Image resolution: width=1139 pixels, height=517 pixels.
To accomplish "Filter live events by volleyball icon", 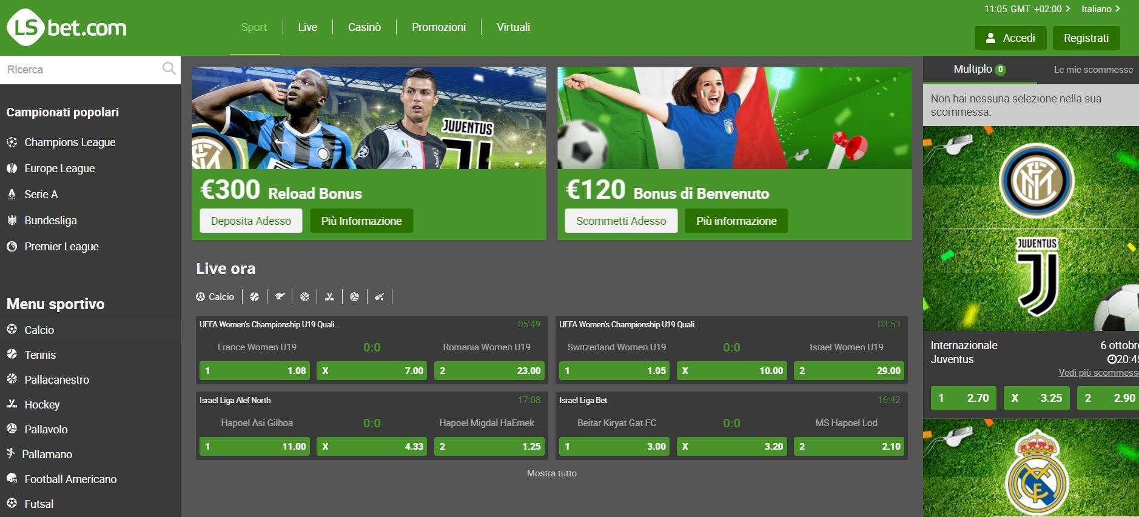I will pyautogui.click(x=354, y=296).
